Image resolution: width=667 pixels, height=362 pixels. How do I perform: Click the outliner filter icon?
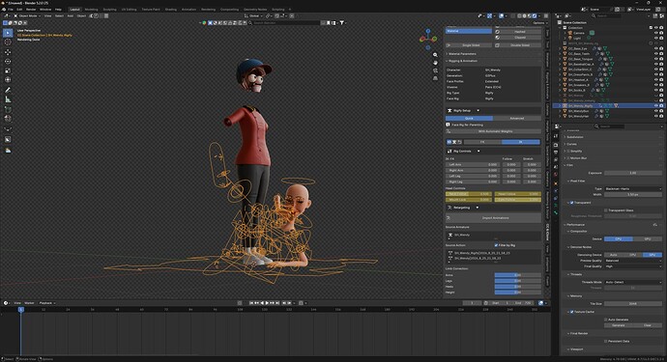[650, 15]
